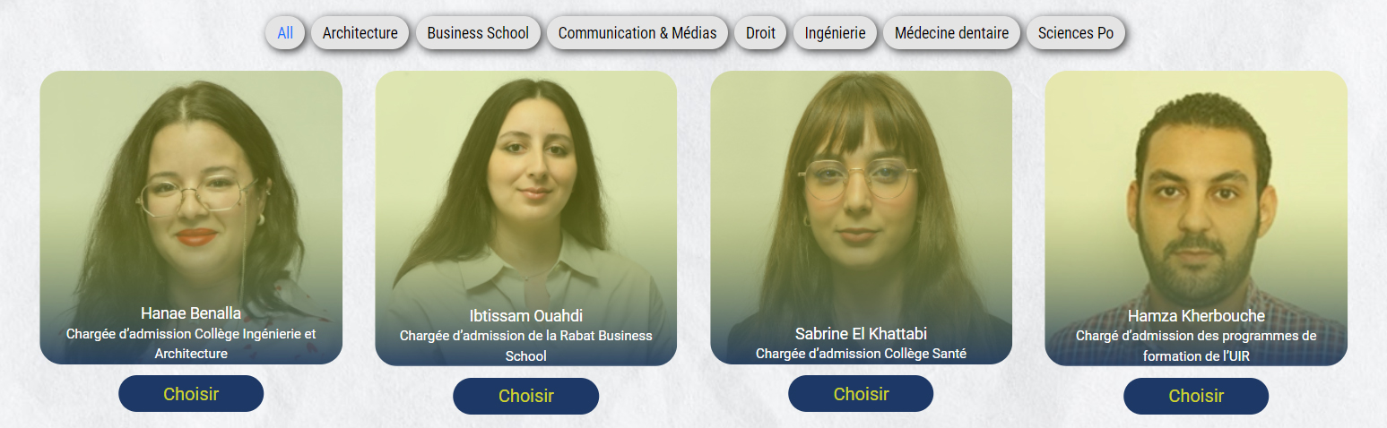
Task: Click the name Ibtissam Ouahdi
Action: (x=526, y=316)
